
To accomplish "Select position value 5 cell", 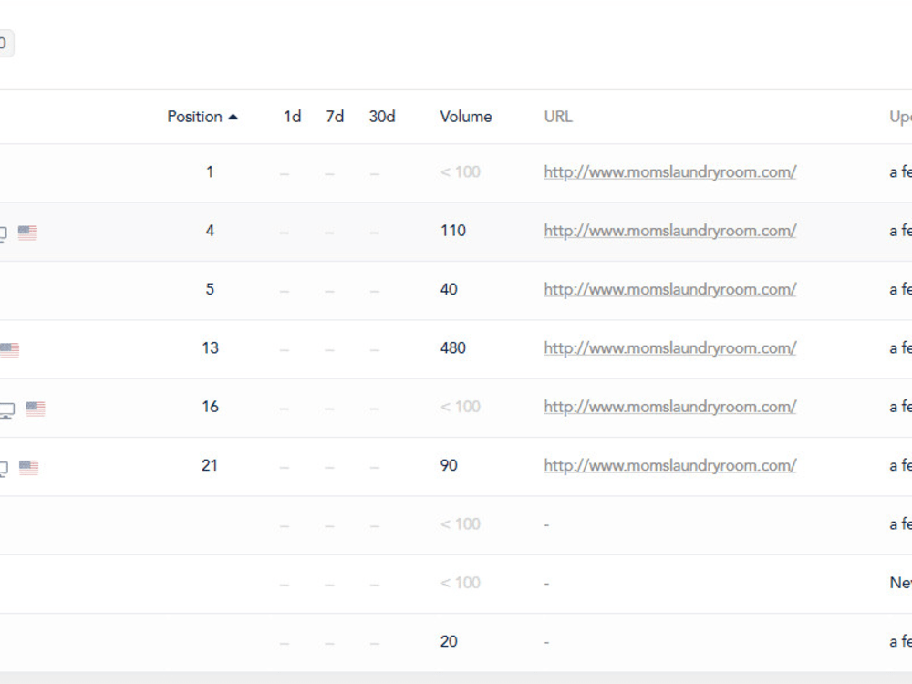I will 210,290.
